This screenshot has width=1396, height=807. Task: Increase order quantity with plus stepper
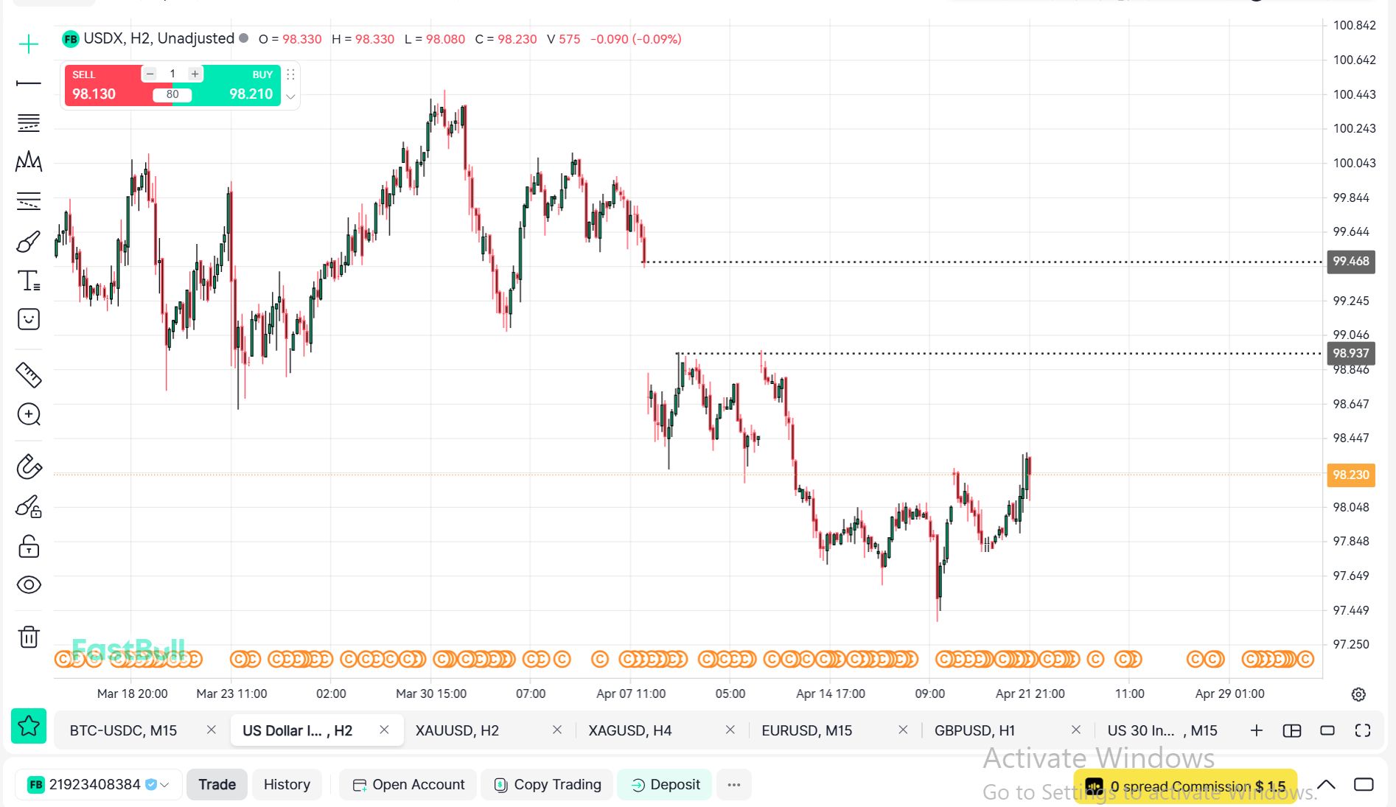coord(195,74)
